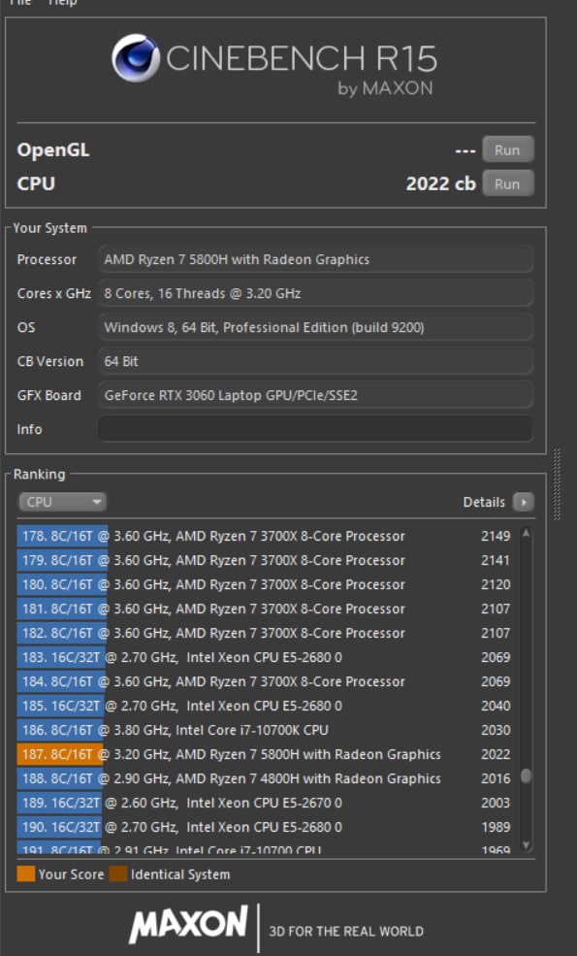This screenshot has height=956, width=577.
Task: Run the OpenGL benchmark
Action: (507, 150)
